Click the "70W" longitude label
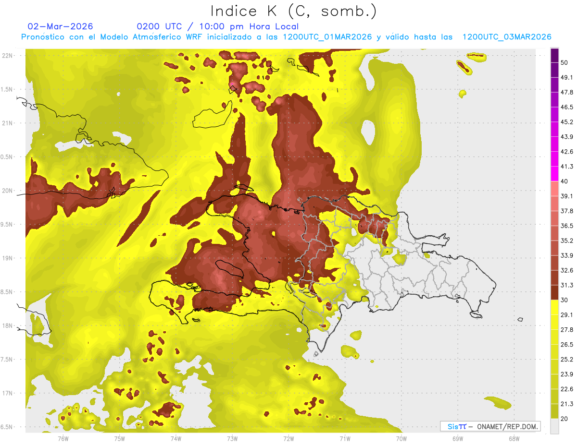Screen dimensions: 577x445 point(401,438)
